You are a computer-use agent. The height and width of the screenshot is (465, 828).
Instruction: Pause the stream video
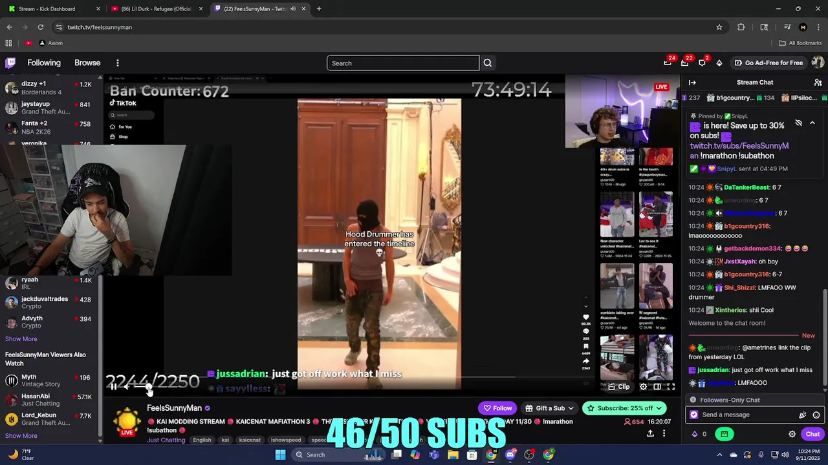[x=113, y=387]
